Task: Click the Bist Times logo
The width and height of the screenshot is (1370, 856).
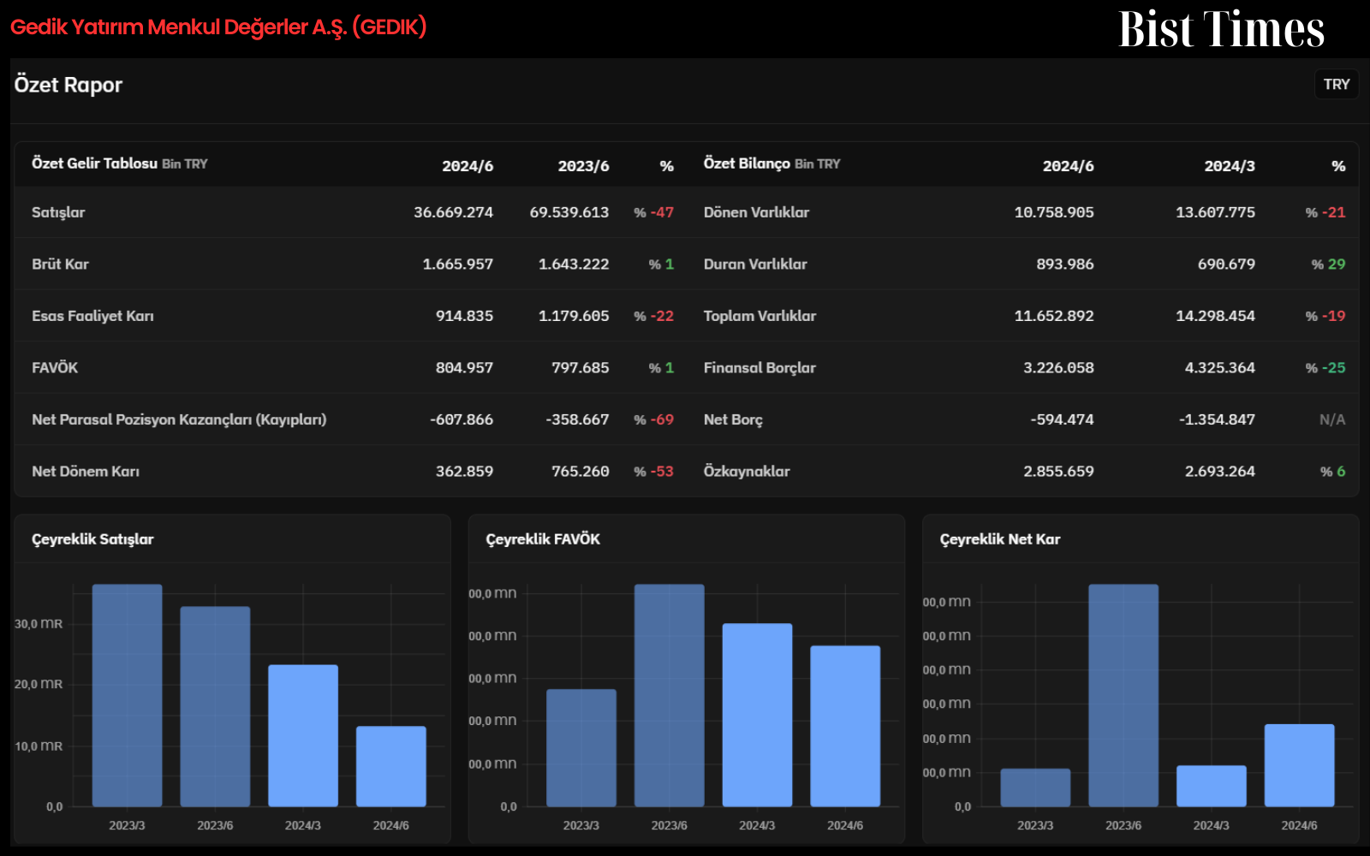Action: pyautogui.click(x=1222, y=29)
